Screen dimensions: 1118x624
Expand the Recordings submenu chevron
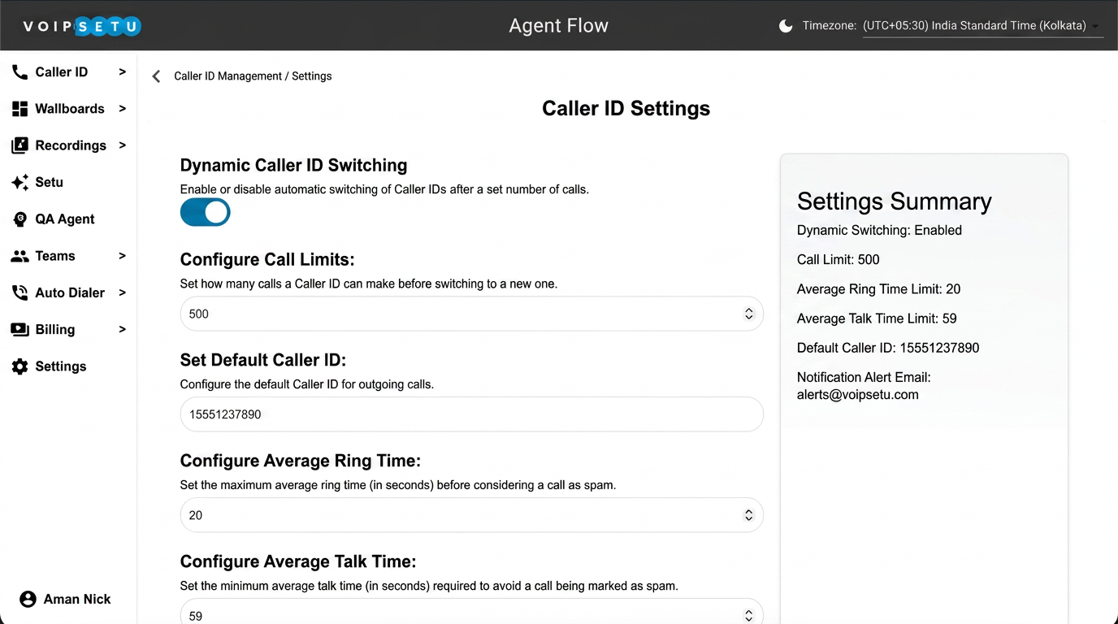(123, 145)
